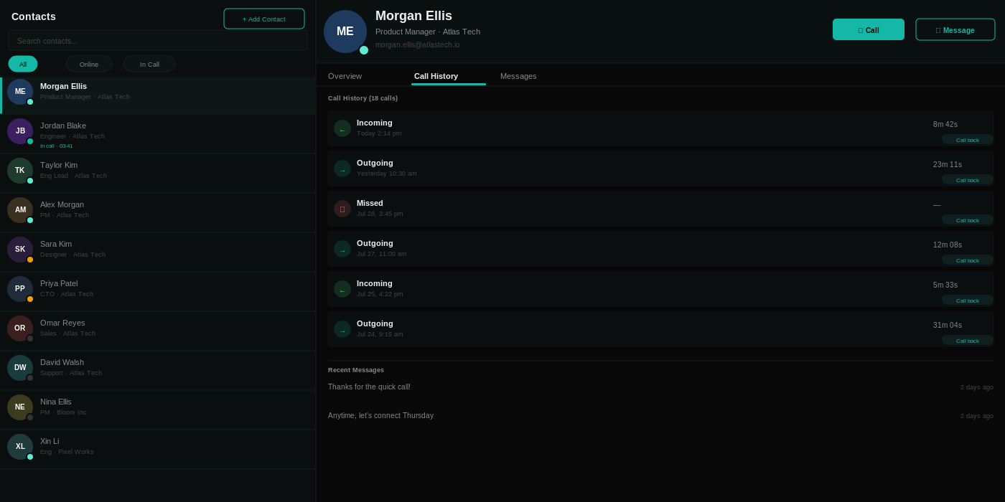Click Nina Ellis's NE avatar
Screen dimensions: 1005x502
point(20,407)
